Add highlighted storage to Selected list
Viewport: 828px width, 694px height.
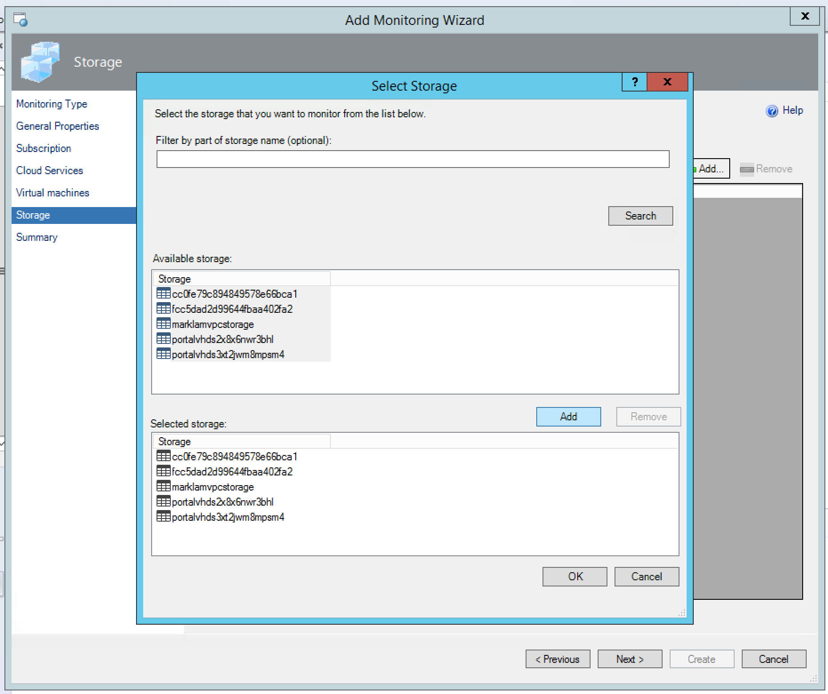(x=568, y=417)
